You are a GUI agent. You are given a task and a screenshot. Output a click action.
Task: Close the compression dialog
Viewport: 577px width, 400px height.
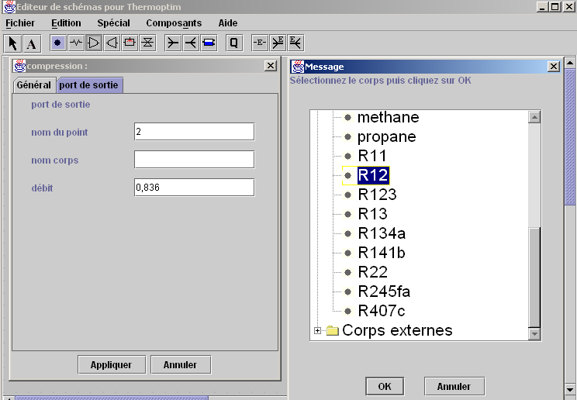(x=271, y=66)
